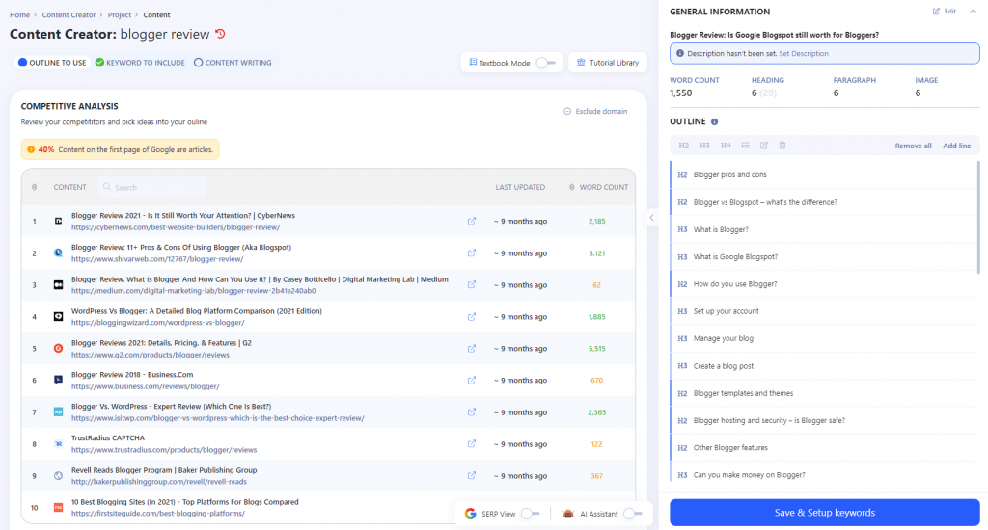Go to Home breadcrumb

click(x=19, y=15)
